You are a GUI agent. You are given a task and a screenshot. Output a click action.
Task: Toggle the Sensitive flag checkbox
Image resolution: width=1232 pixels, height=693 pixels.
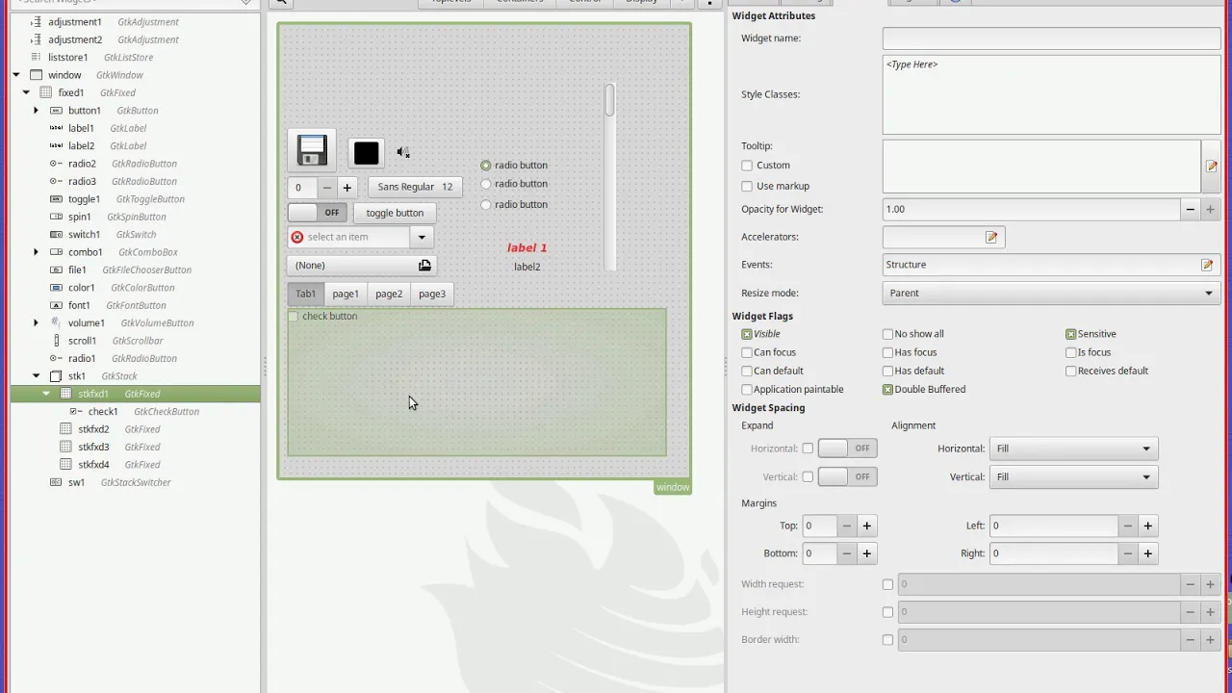[x=1070, y=334]
